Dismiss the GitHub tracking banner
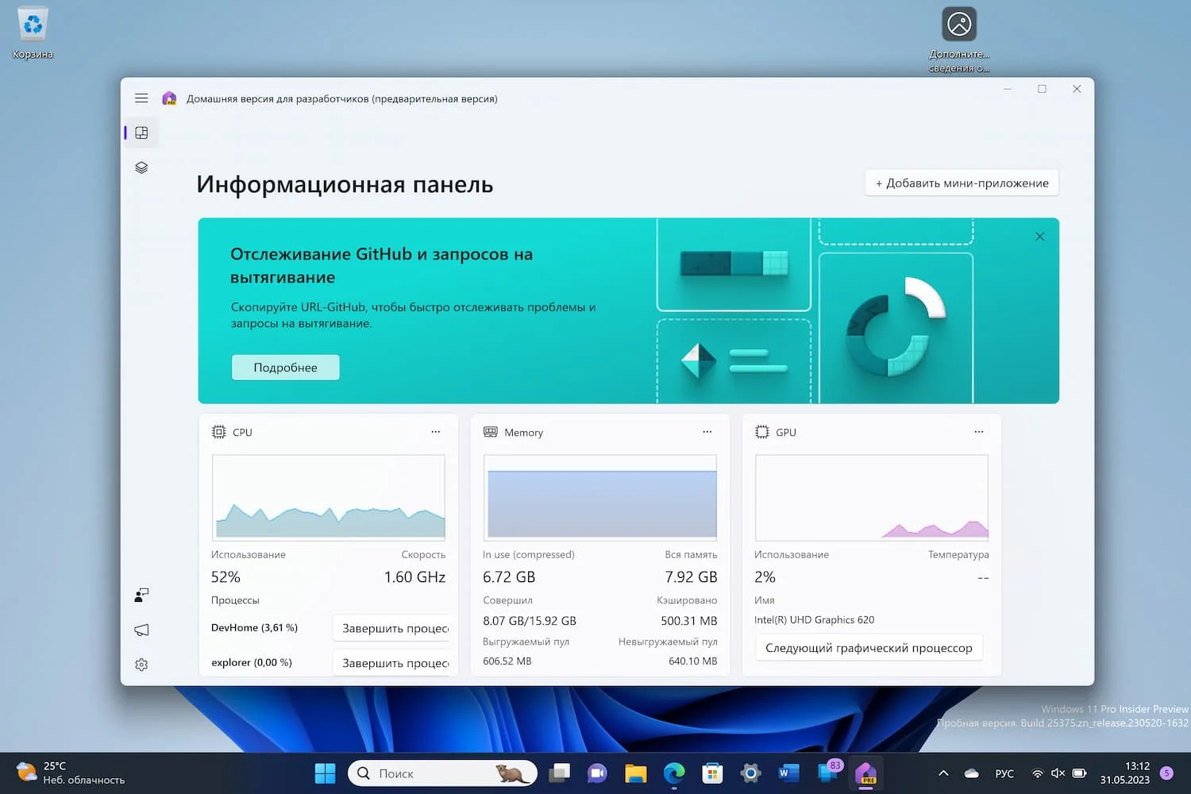1191x794 pixels. (x=1039, y=237)
